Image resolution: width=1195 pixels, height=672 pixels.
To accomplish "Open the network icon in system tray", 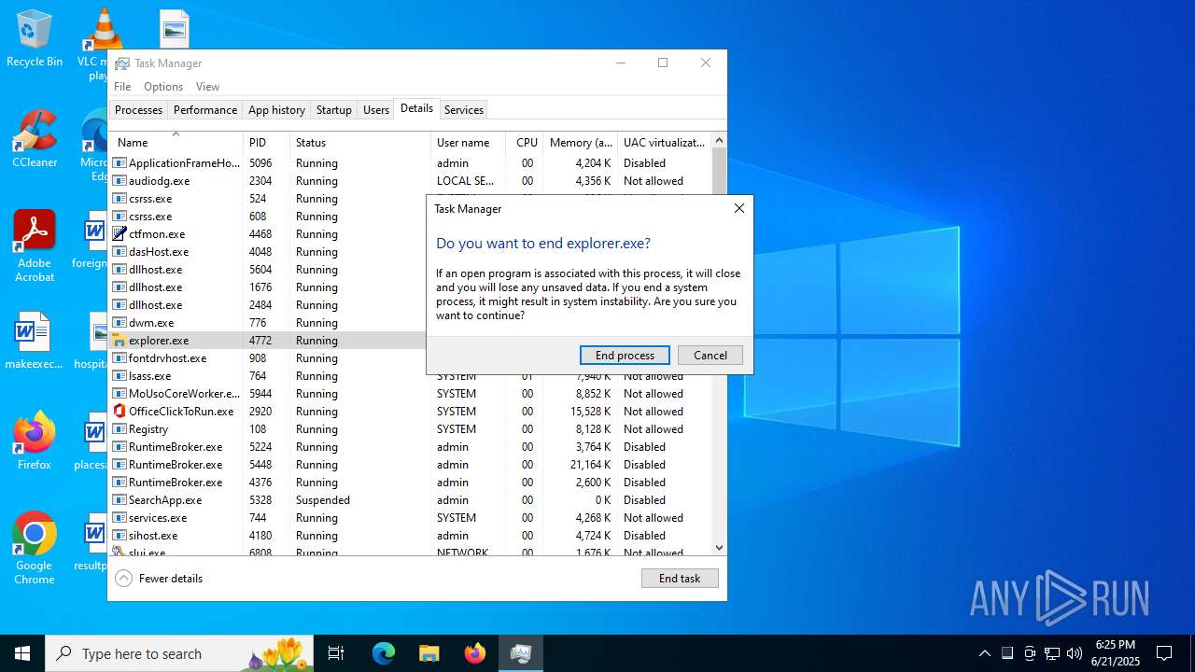I will pos(1052,653).
